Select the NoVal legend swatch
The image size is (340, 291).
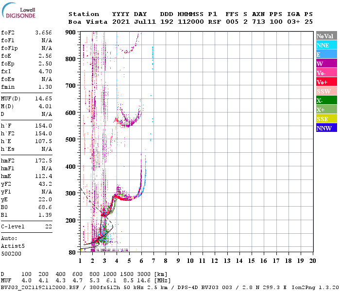pyautogui.click(x=326, y=36)
